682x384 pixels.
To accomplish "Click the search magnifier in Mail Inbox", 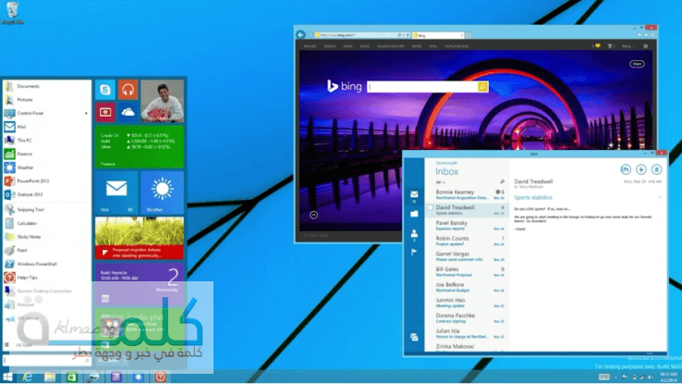I will [x=502, y=181].
